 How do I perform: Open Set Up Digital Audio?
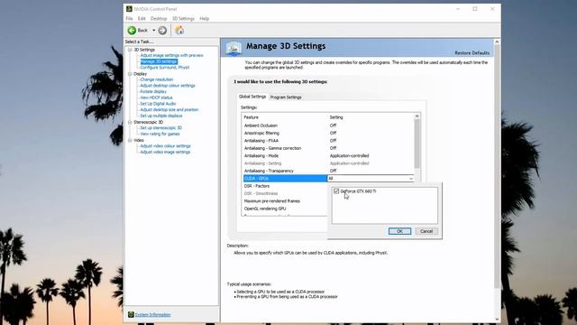point(158,104)
